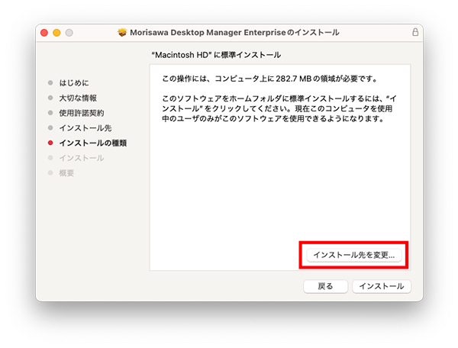Close the installer with the red button

(x=44, y=32)
